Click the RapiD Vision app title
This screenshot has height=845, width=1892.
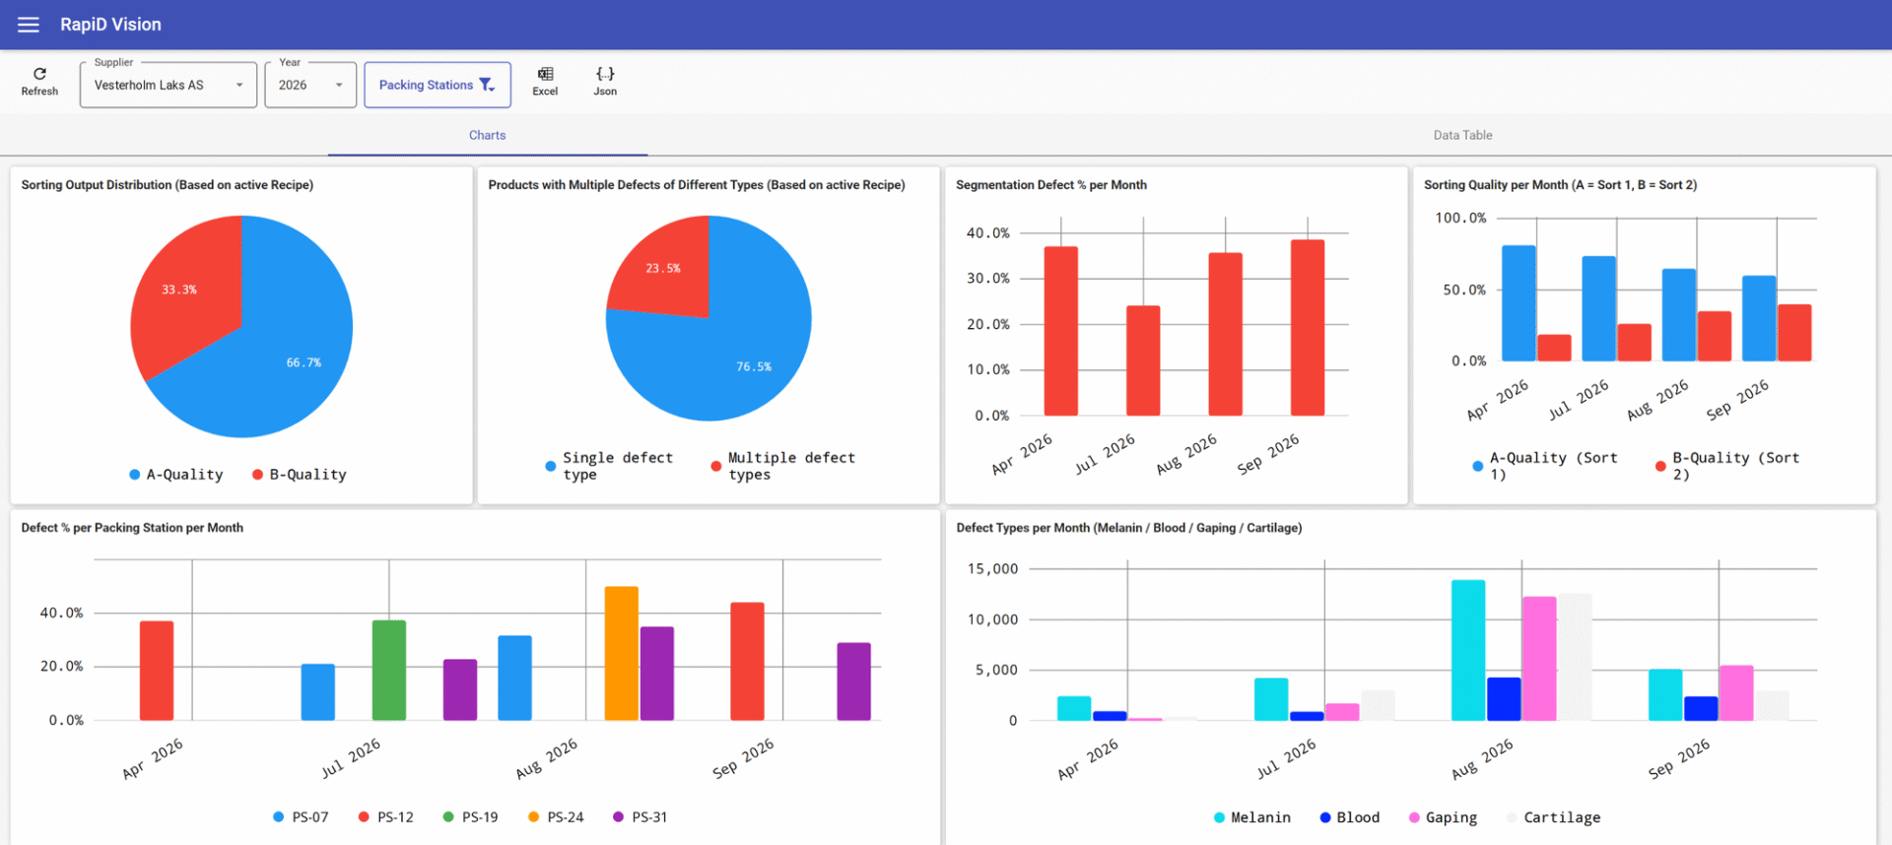[110, 25]
